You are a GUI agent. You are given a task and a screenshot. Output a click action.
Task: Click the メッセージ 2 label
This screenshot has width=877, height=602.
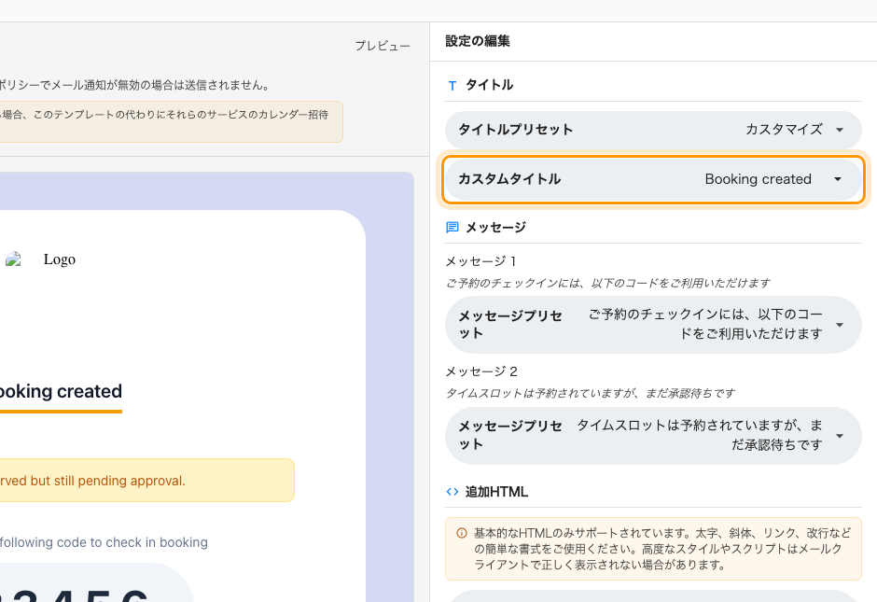click(x=481, y=371)
